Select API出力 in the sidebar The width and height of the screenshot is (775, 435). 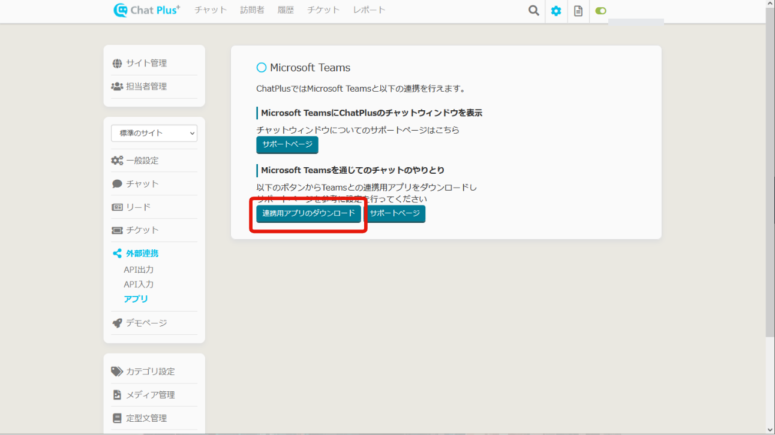139,270
